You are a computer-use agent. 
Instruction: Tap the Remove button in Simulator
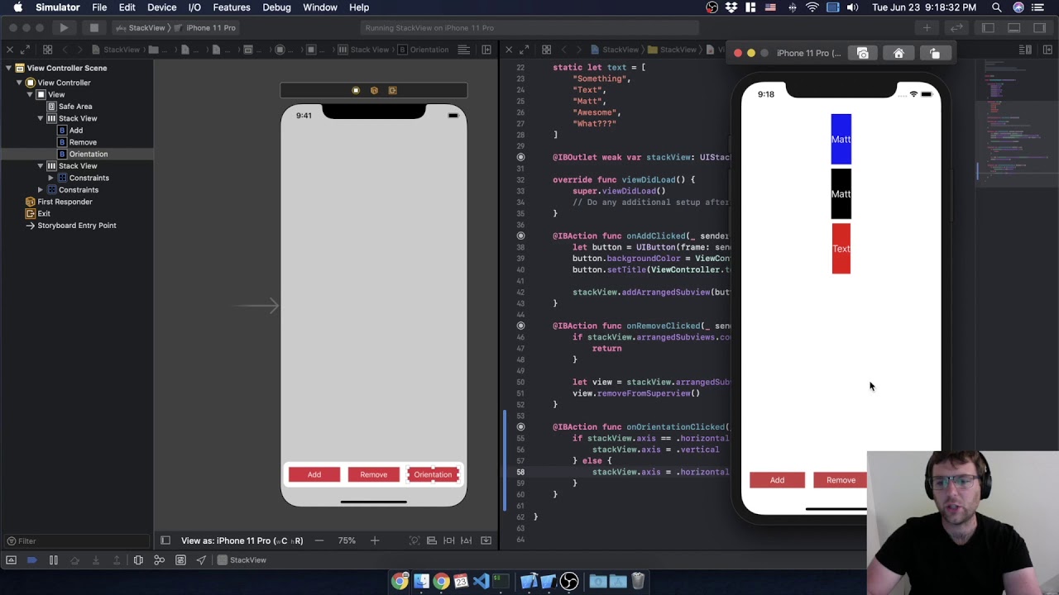pyautogui.click(x=841, y=480)
